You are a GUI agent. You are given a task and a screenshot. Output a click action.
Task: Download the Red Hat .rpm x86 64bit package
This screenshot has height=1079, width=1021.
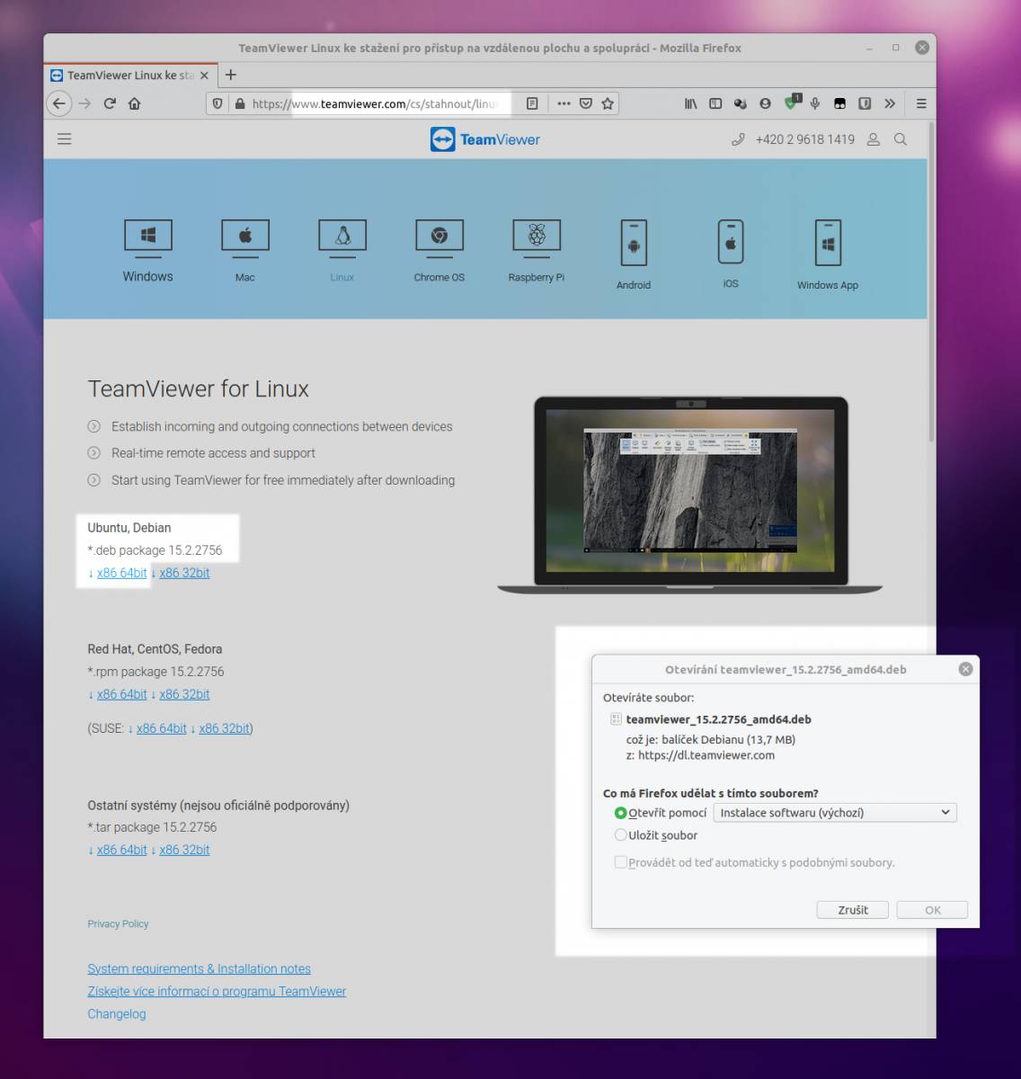[121, 694]
